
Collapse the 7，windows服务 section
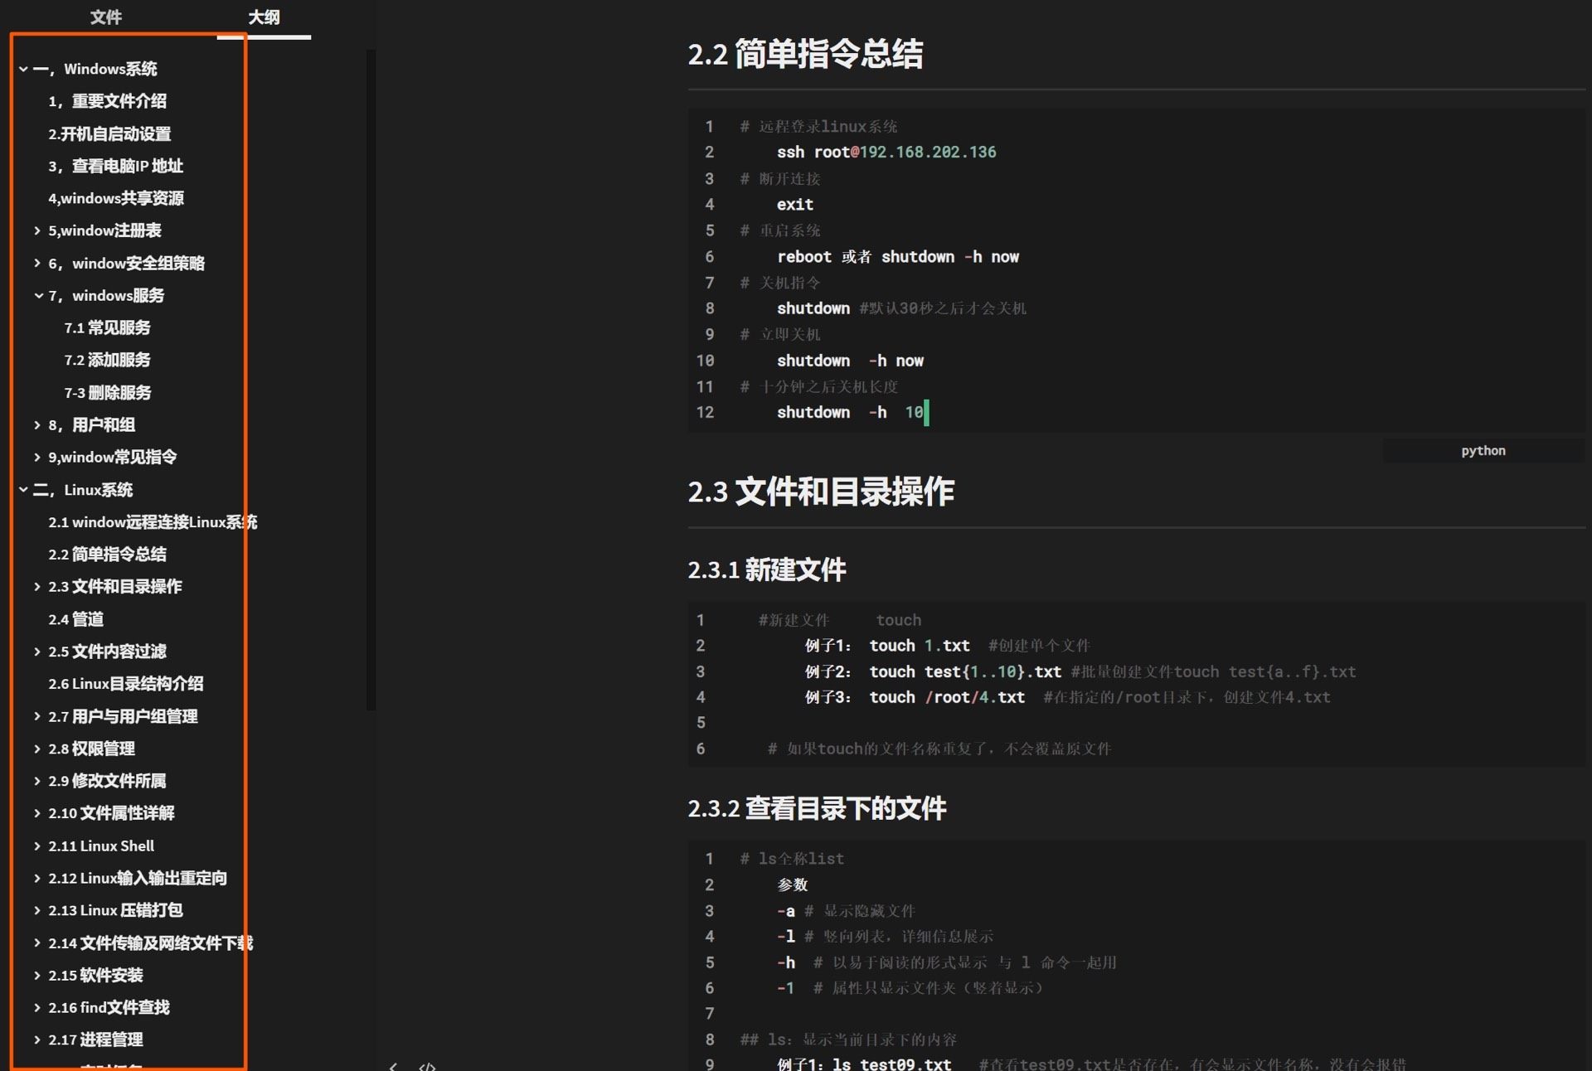pyautogui.click(x=38, y=295)
